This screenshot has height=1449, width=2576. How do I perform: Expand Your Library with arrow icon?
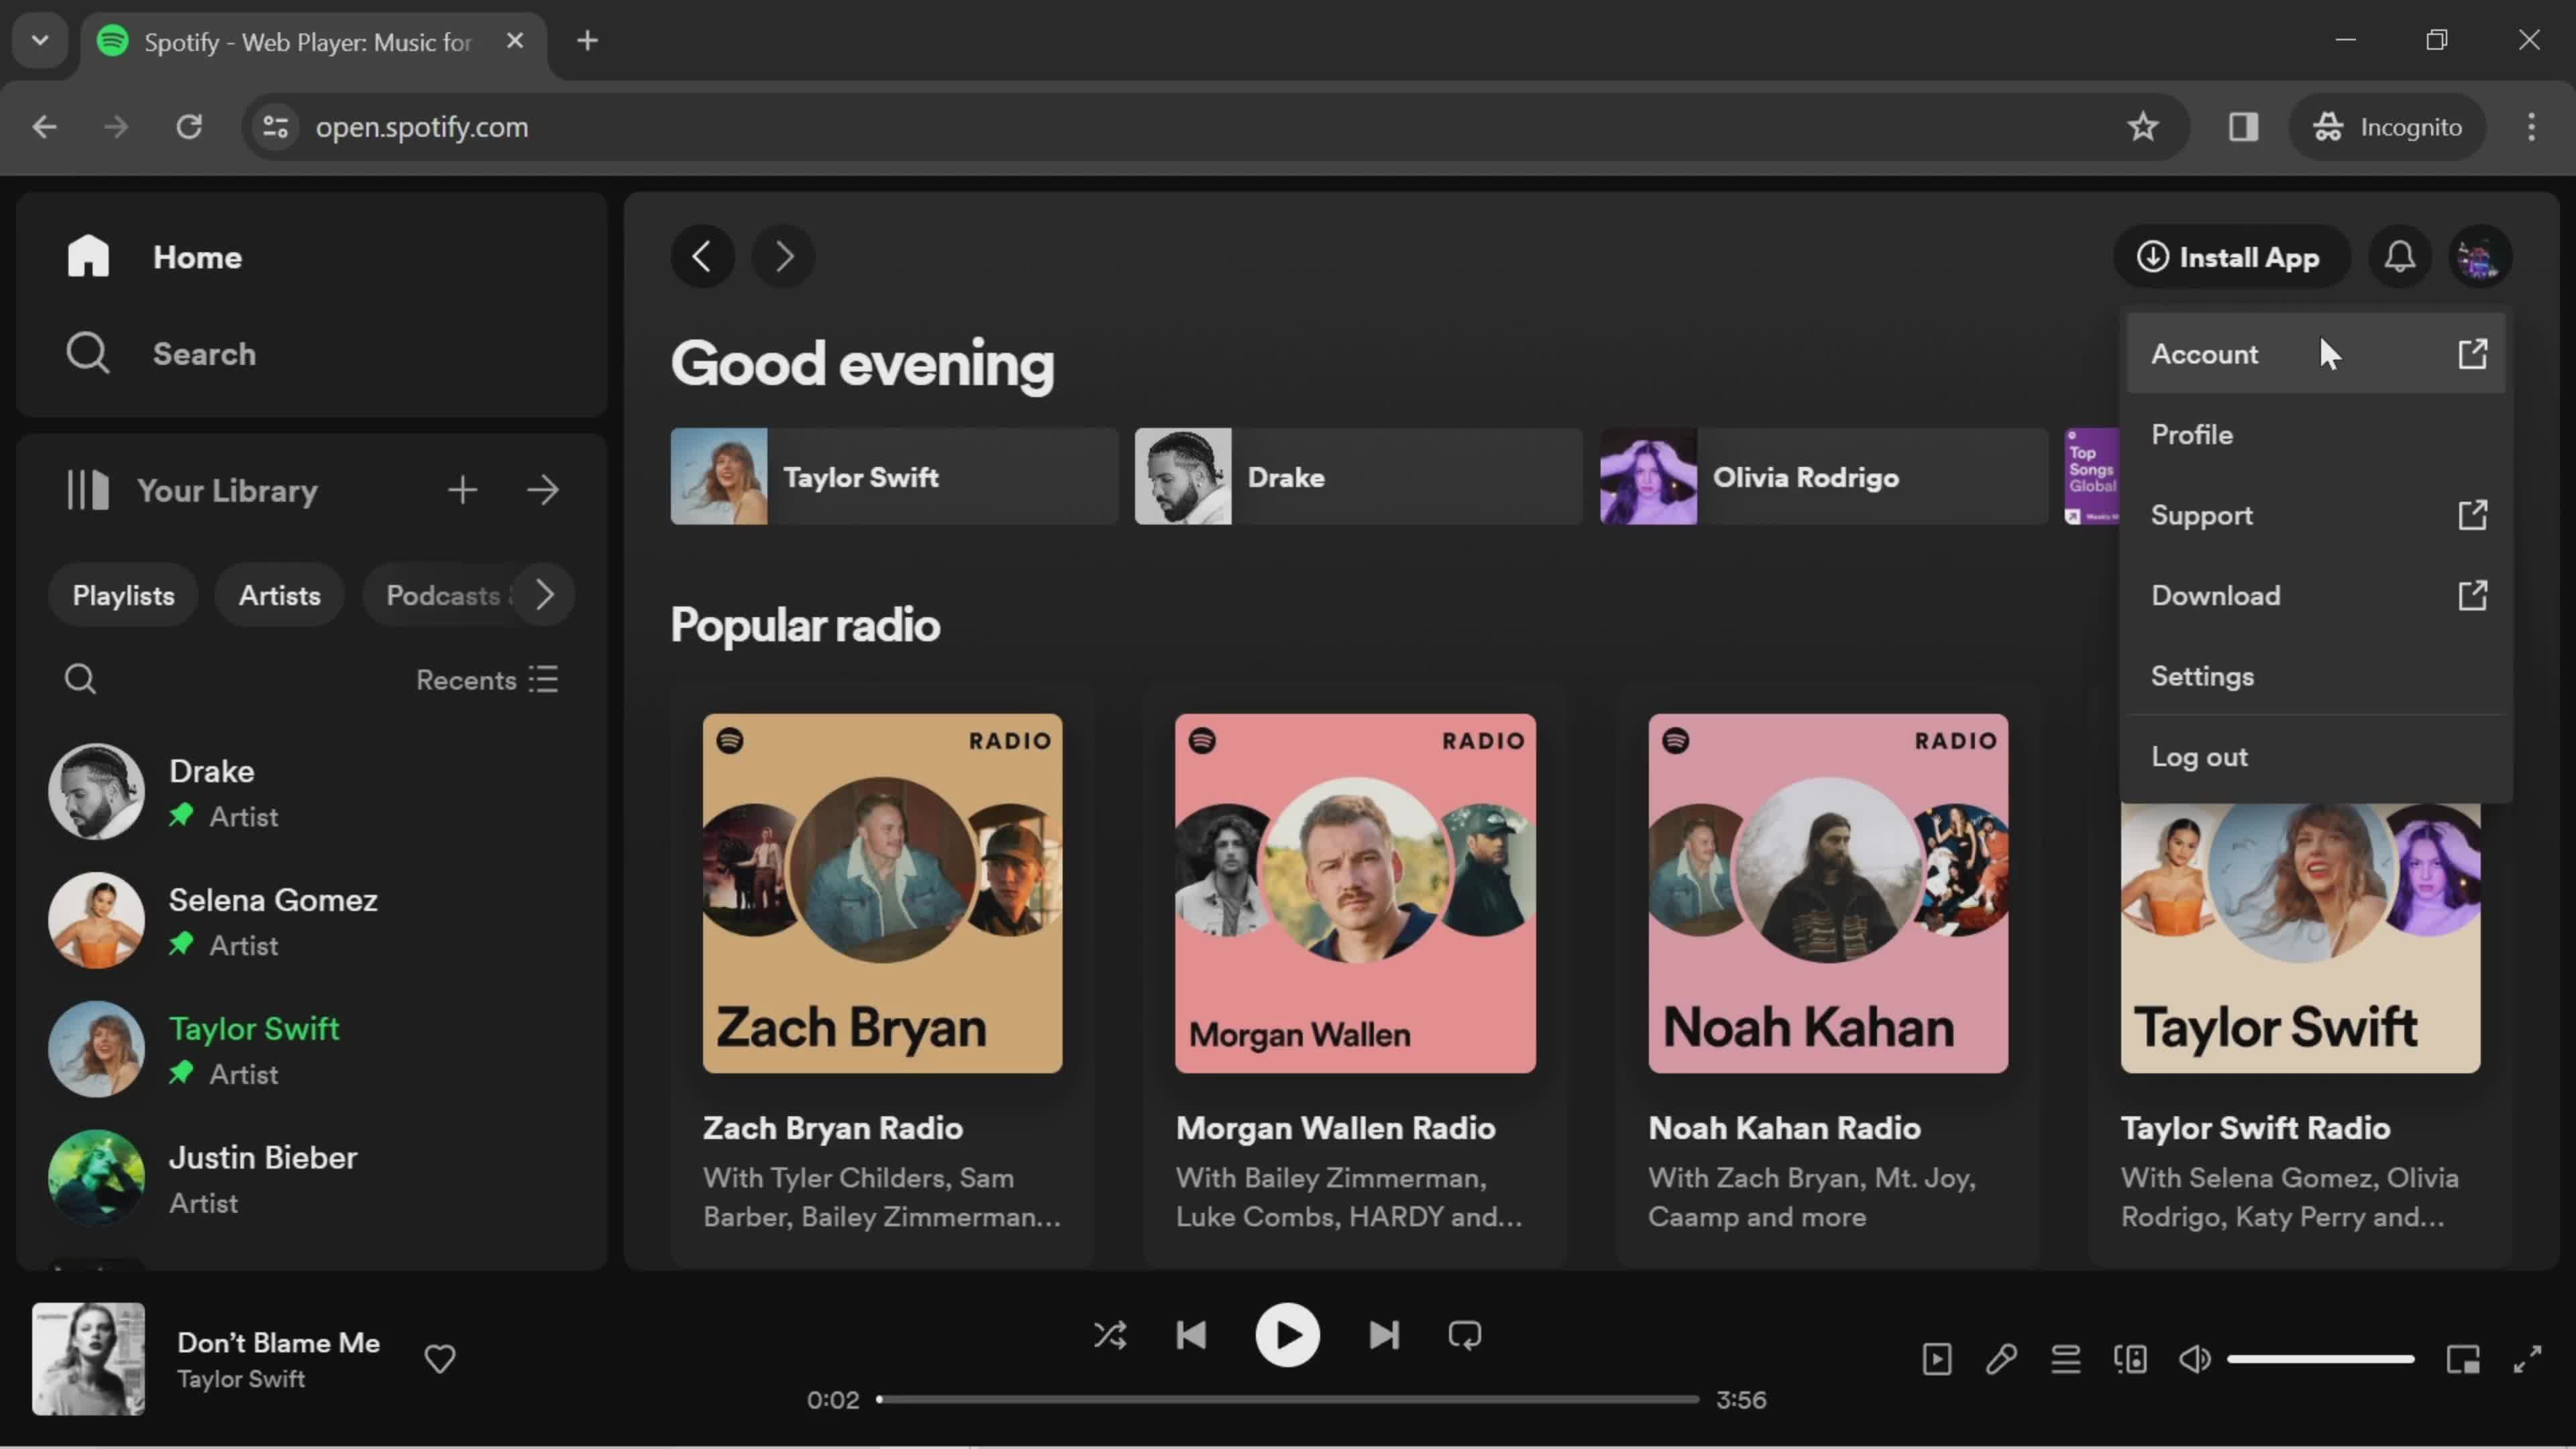[543, 490]
